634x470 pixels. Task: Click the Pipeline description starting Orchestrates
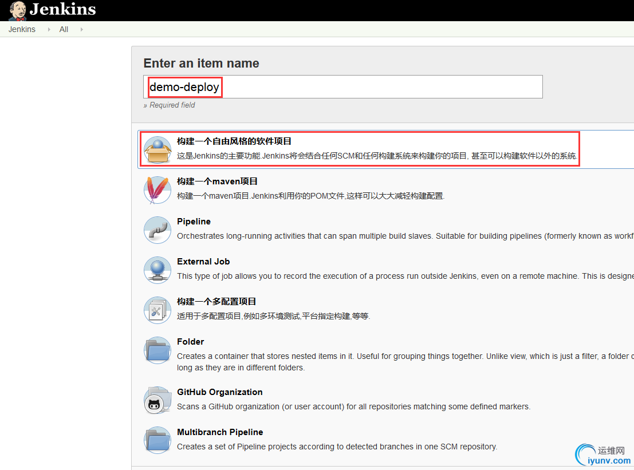coord(405,236)
